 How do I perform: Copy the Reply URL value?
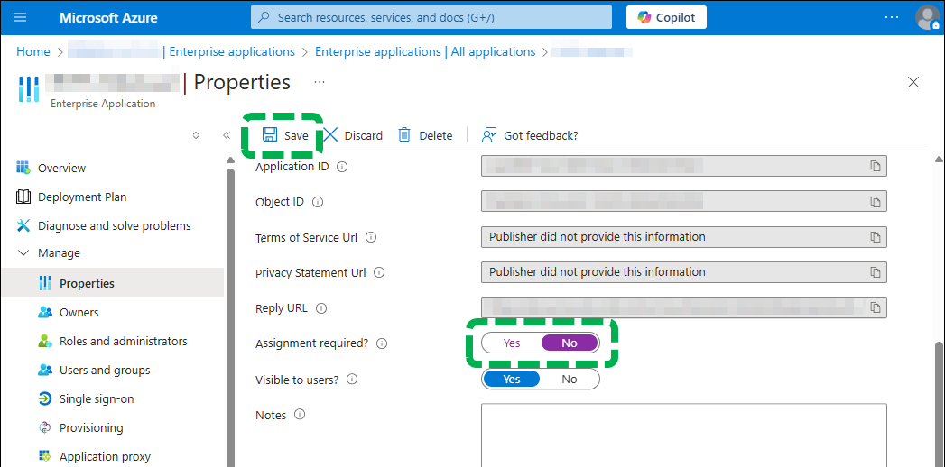click(875, 307)
